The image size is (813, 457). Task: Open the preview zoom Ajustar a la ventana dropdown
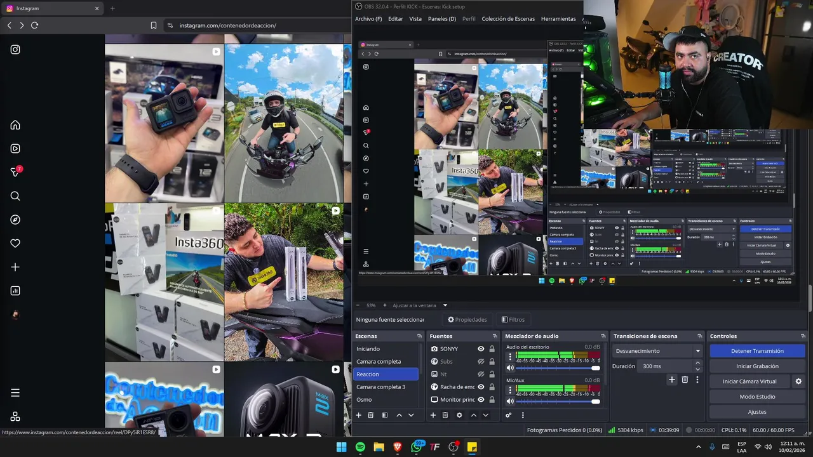point(420,305)
